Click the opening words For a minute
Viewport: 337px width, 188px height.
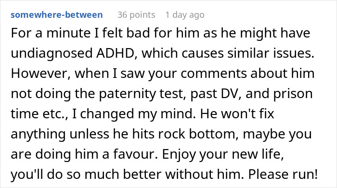pos(51,33)
